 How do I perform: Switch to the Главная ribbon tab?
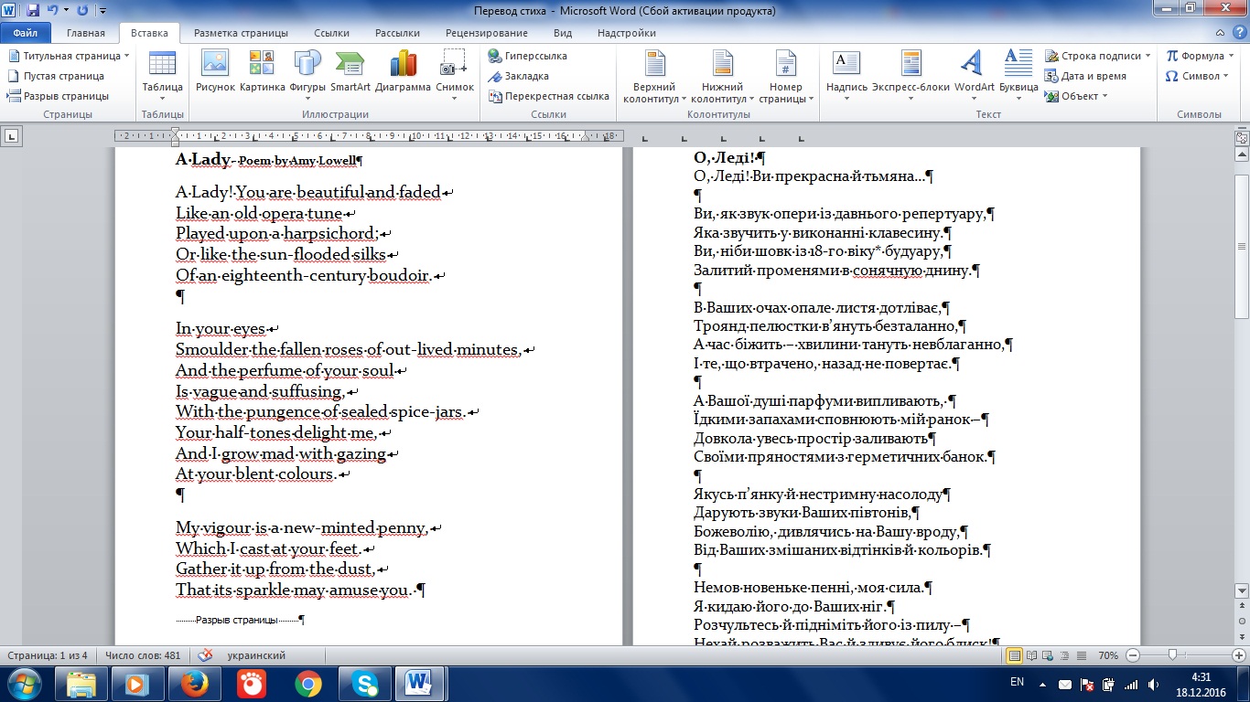click(85, 33)
